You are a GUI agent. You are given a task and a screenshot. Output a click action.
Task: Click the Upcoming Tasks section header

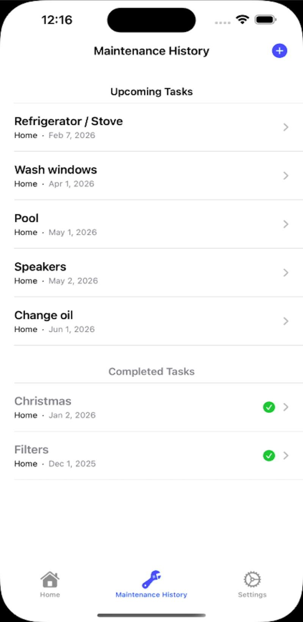tap(151, 92)
